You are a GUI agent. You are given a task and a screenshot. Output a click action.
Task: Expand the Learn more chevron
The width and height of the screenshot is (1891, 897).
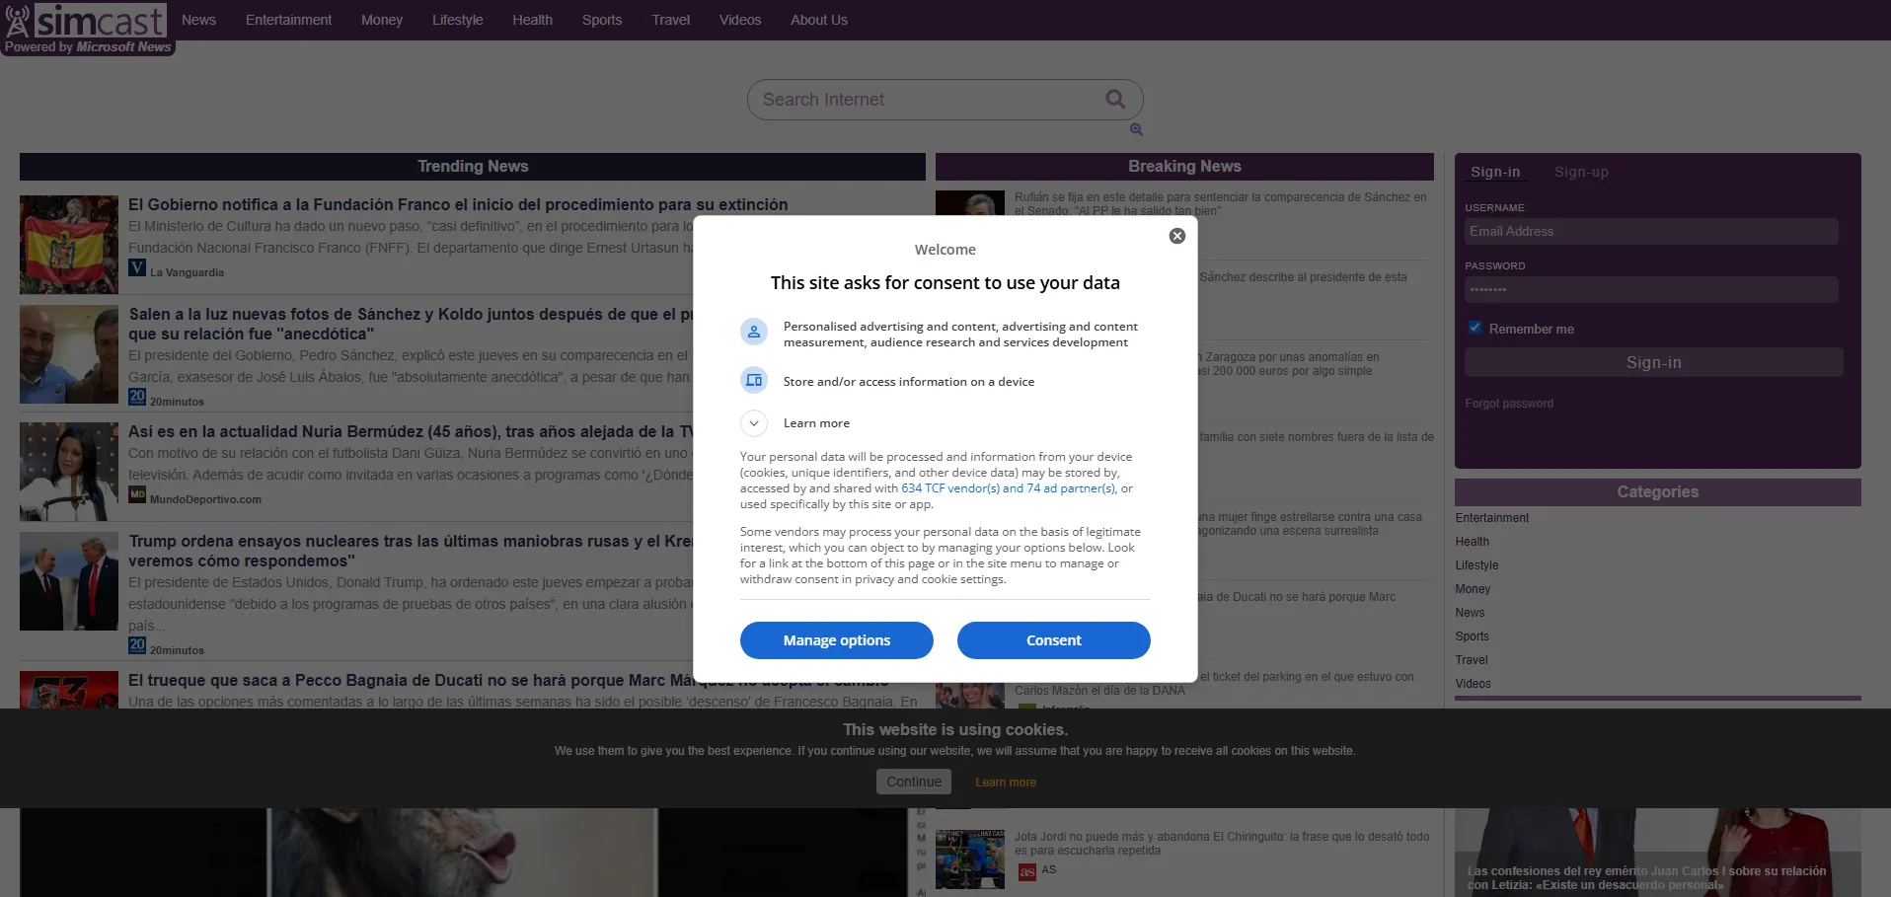point(754,423)
